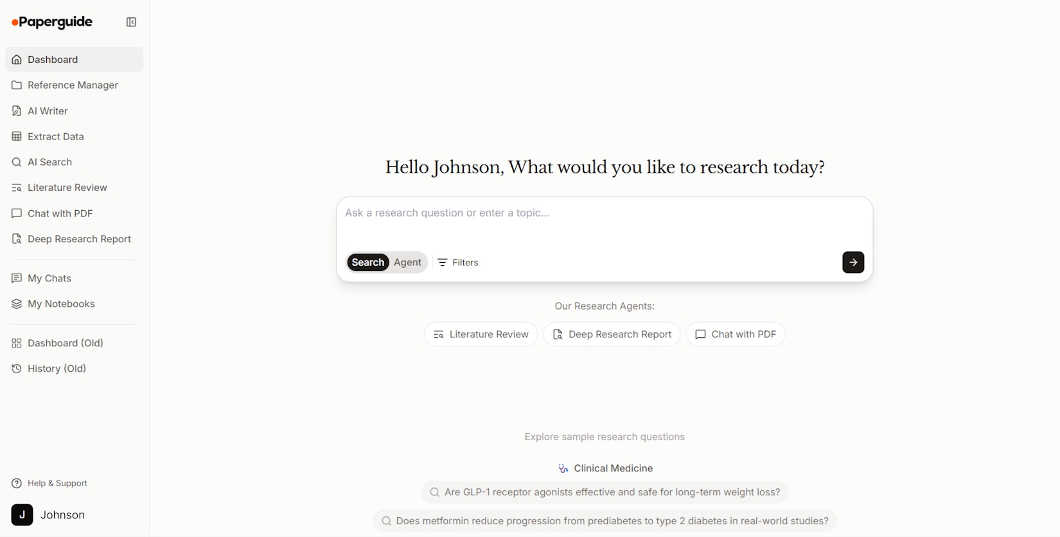Open My Notebooks
The width and height of the screenshot is (1060, 537).
[x=61, y=304]
